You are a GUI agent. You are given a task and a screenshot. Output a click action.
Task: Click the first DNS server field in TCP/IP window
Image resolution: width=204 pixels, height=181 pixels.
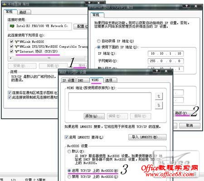pyautogui.click(x=178, y=92)
